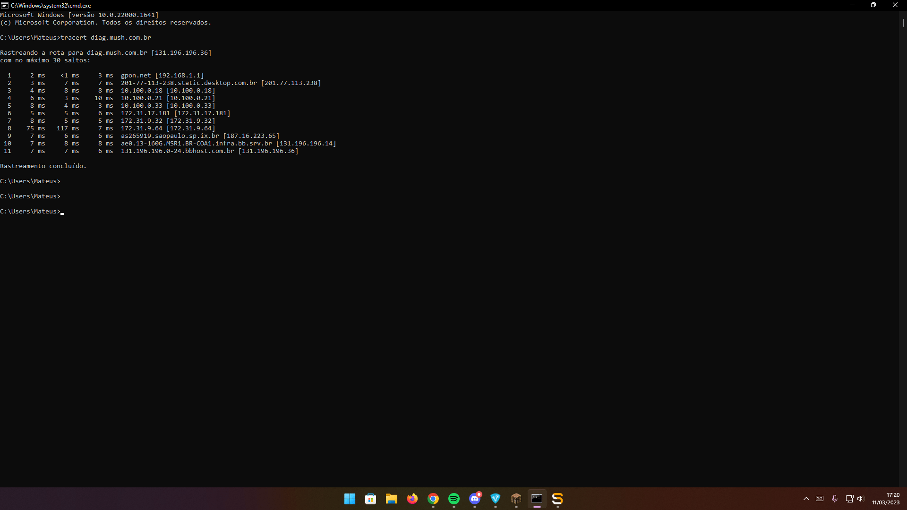907x510 pixels.
Task: Open the volume tray icon
Action: pyautogui.click(x=860, y=499)
